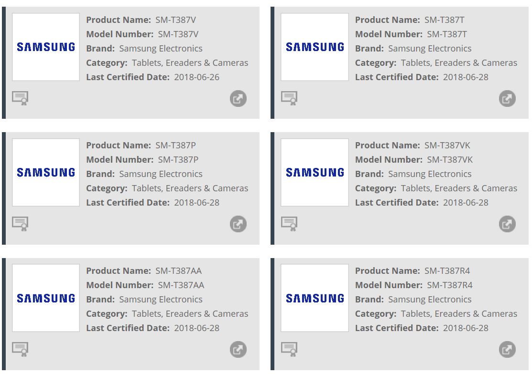Image resolution: width=532 pixels, height=374 pixels.
Task: View certificate icon for SM-T387P
Action: click(x=21, y=223)
